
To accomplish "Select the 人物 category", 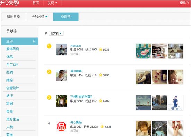I will [x=9, y=127].
